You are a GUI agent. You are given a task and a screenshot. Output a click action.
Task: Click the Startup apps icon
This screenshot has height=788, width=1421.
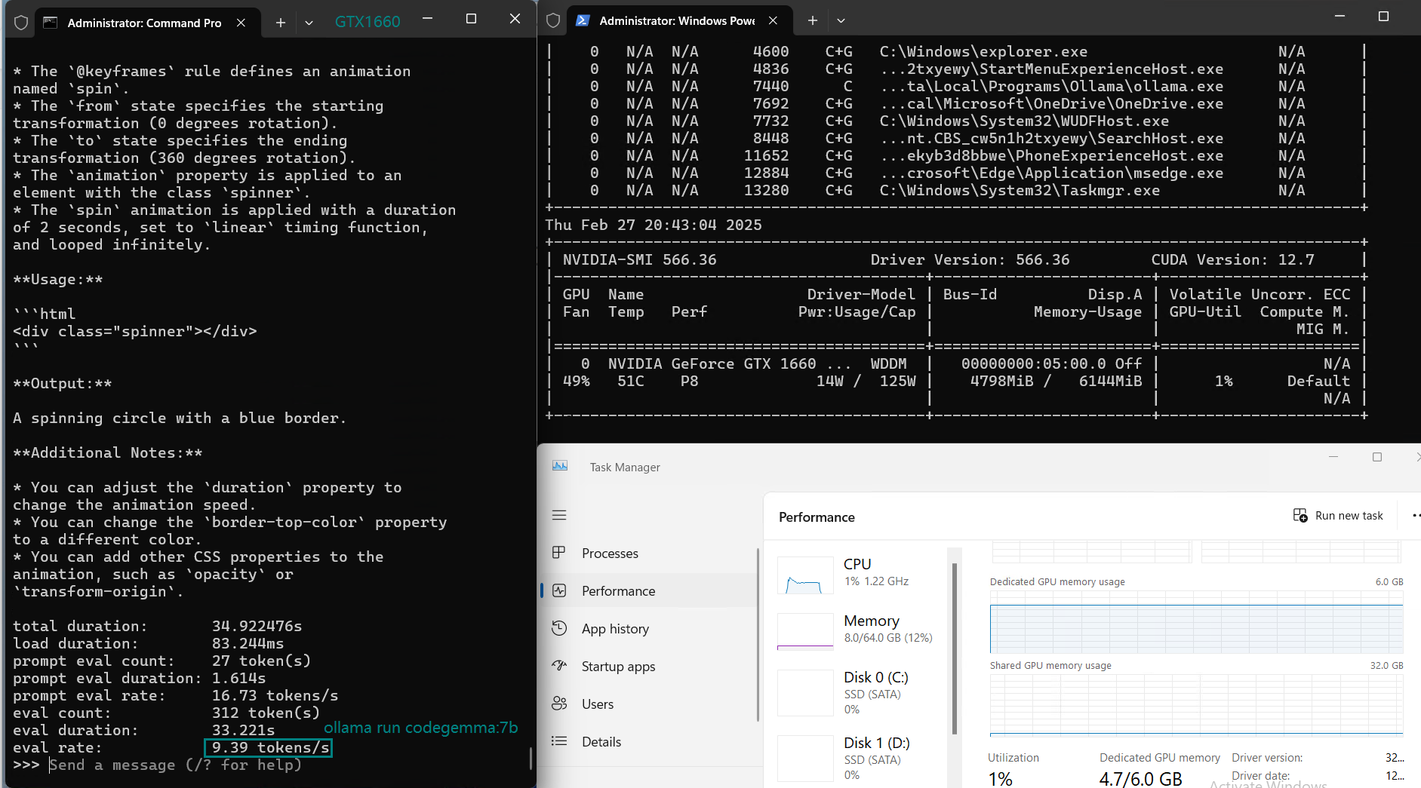point(559,666)
